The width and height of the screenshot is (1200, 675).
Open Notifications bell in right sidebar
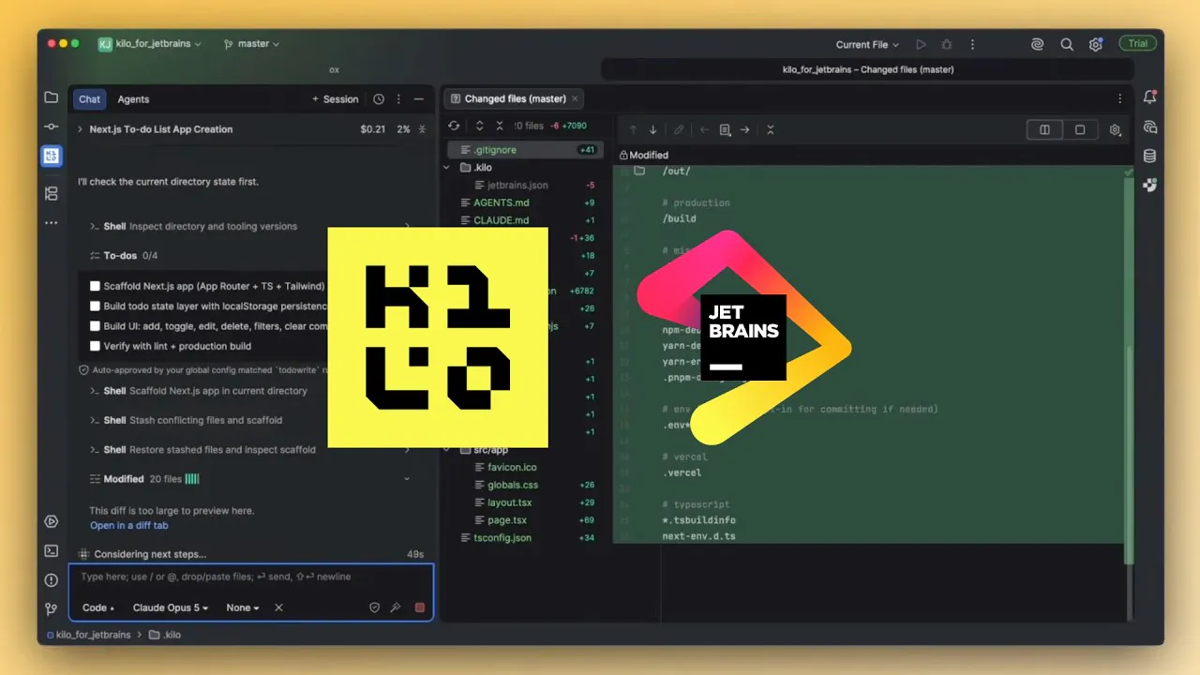point(1149,97)
